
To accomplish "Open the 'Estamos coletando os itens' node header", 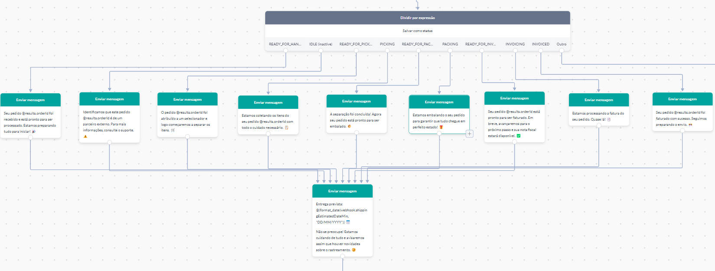I will pyautogui.click(x=268, y=102).
